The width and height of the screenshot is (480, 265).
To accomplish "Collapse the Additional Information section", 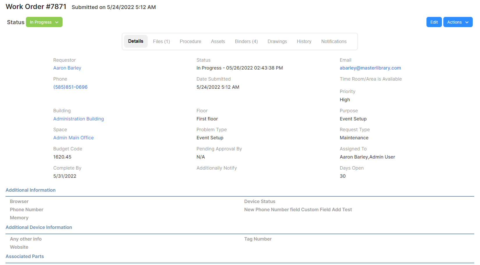I will pyautogui.click(x=30, y=190).
